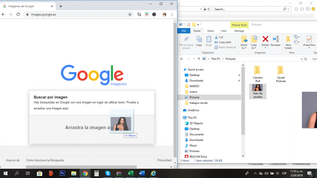This screenshot has height=178, width=317.
Task: Click the Copy button in Explorer ribbon
Action: pyautogui.click(x=199, y=41)
